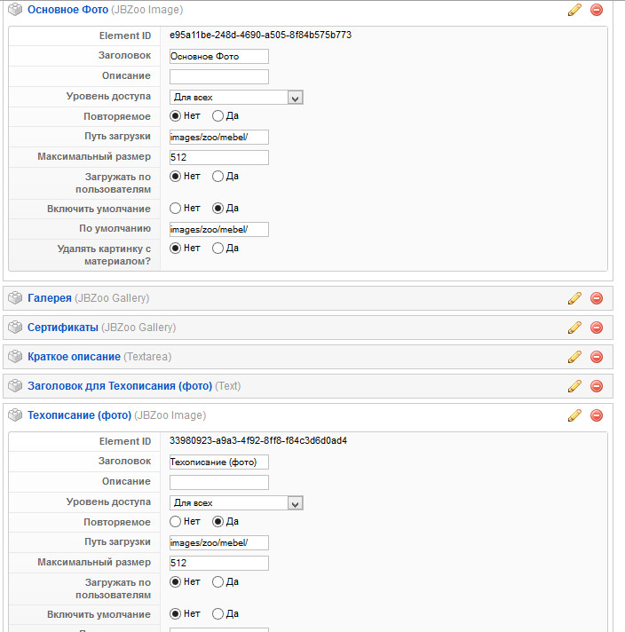Select Нет for Включить умолчание in Основное Фото
This screenshot has height=632, width=625.
pos(175,209)
